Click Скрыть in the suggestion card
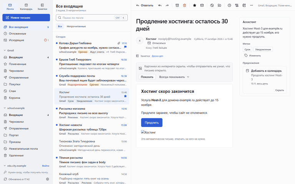This screenshot has width=295, height=184. (280, 90)
